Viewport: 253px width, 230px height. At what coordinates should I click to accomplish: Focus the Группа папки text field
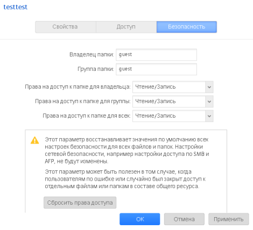point(156,69)
